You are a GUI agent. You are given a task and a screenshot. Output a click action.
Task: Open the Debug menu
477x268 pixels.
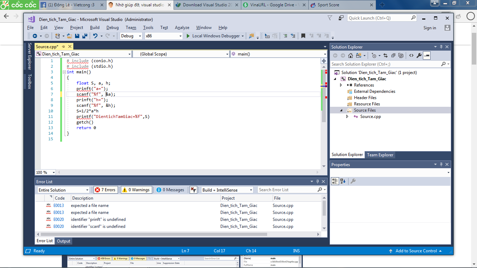(112, 28)
